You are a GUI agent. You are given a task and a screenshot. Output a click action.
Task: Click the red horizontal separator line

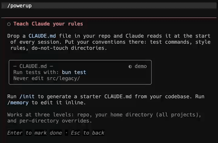(x=109, y=18)
